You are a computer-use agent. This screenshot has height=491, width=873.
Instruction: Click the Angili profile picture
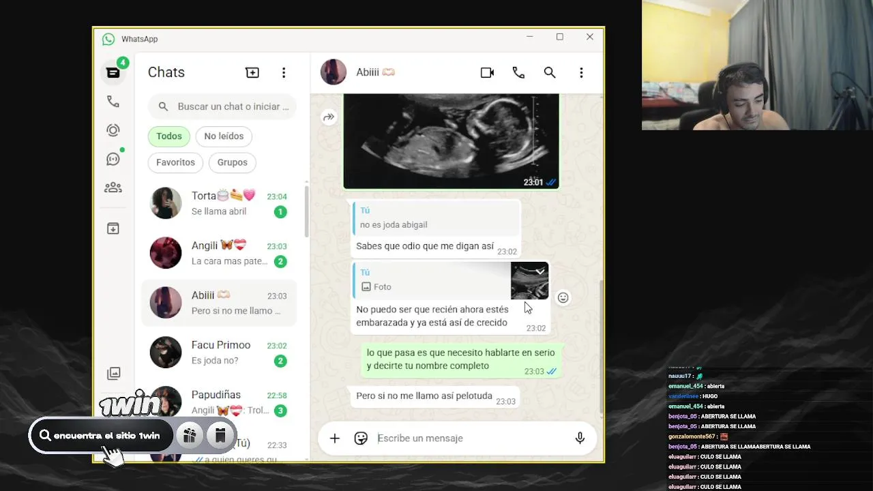click(166, 253)
